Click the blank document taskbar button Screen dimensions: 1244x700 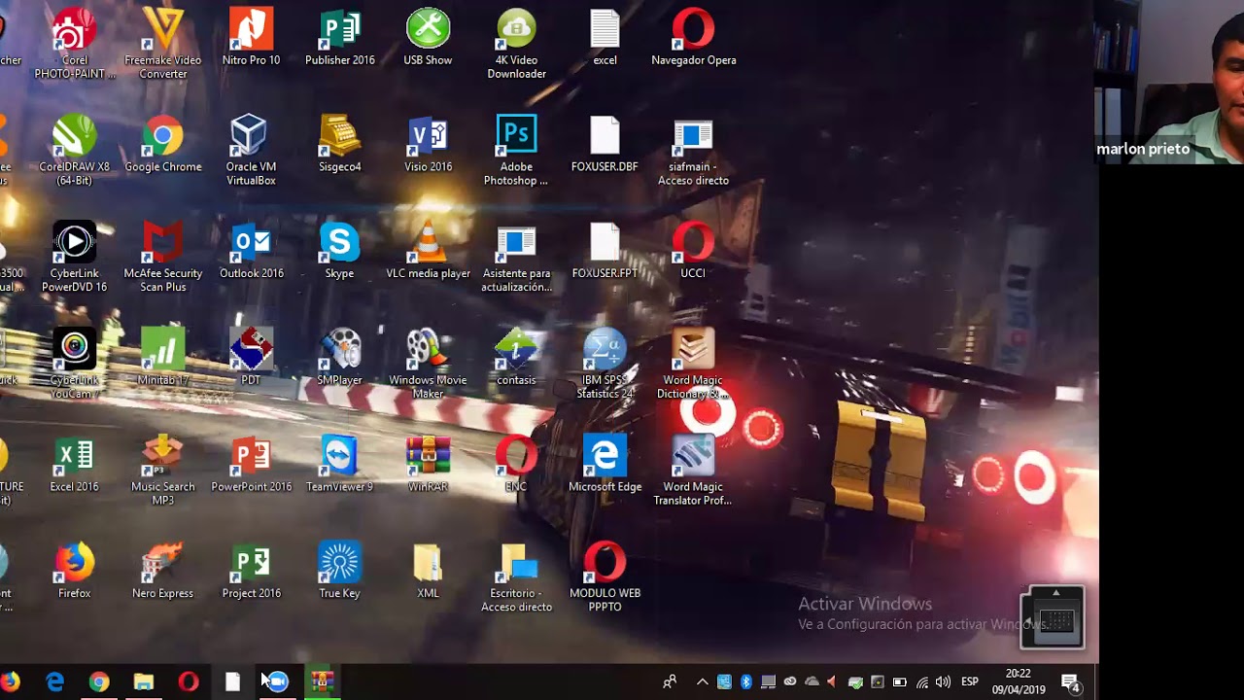(232, 682)
